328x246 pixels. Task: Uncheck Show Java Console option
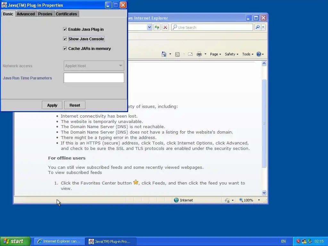pos(65,39)
